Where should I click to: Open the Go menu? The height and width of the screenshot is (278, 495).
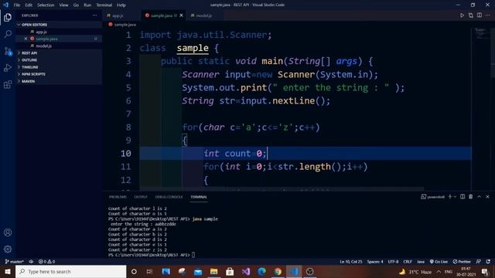[x=76, y=5]
